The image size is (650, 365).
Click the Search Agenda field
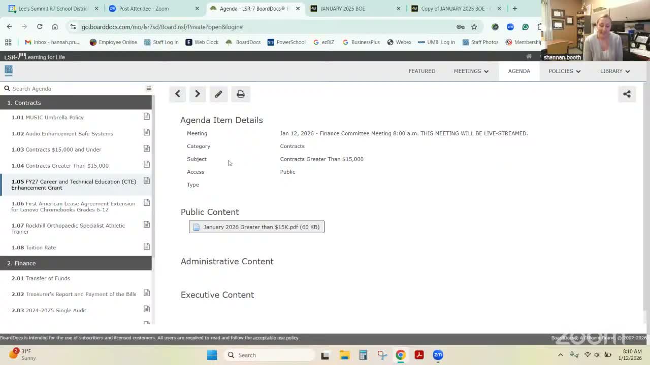coord(76,89)
